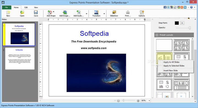Open the Help dropdown arrow
Screen dimensions: 198x108
click(x=195, y=7)
